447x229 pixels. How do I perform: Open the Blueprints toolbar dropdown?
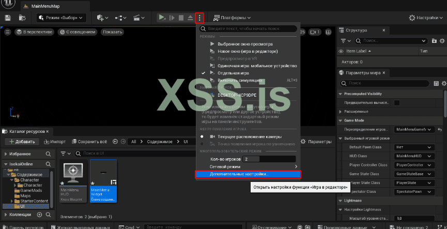point(121,18)
